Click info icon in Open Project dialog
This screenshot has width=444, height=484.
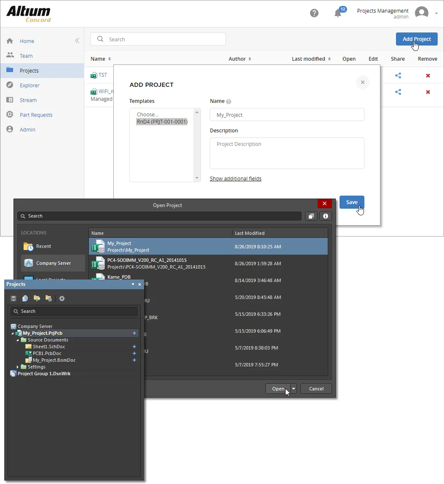click(326, 216)
